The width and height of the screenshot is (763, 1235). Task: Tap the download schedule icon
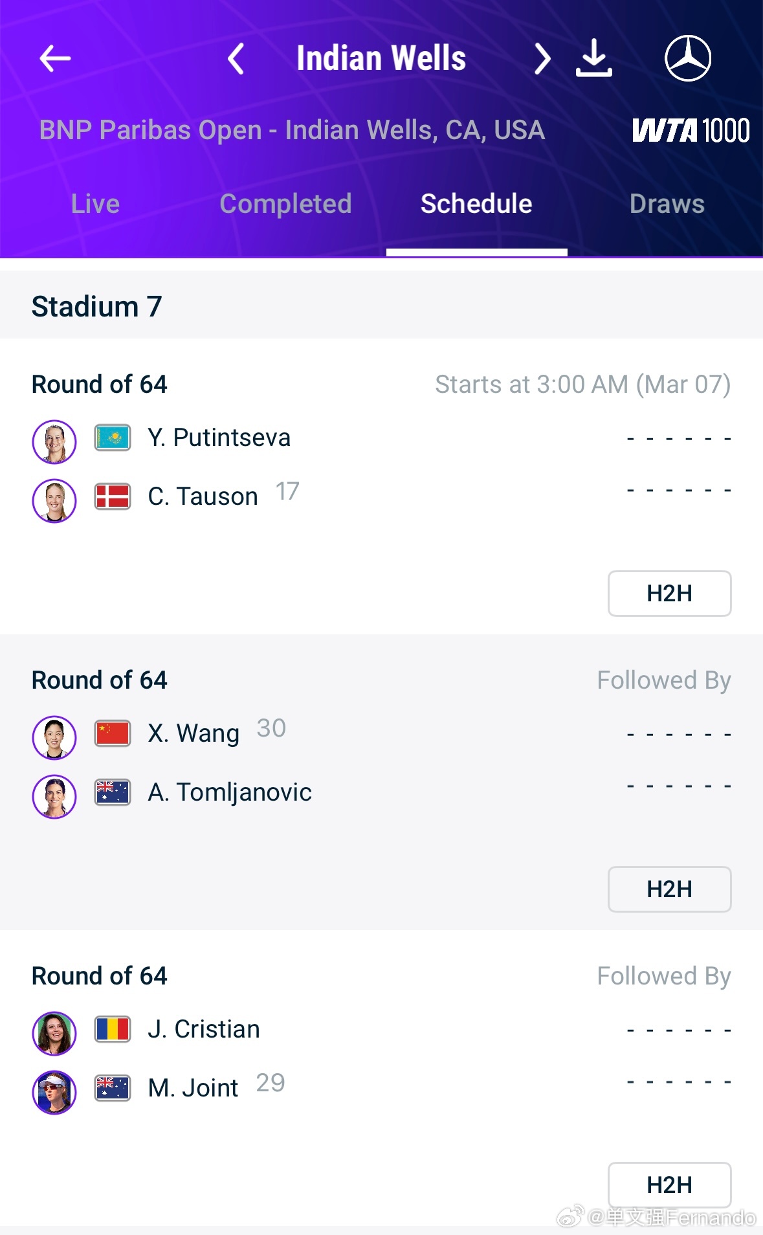pyautogui.click(x=594, y=58)
